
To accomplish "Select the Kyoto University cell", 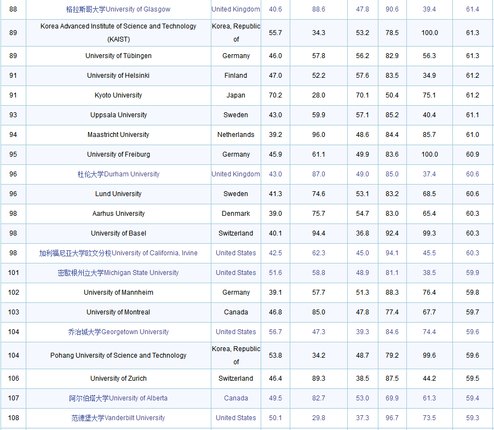I will [x=118, y=95].
